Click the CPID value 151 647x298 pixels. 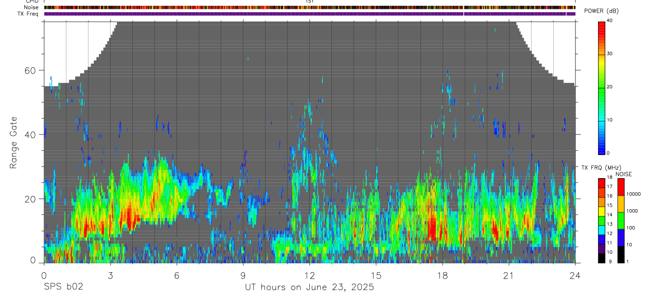point(309,2)
